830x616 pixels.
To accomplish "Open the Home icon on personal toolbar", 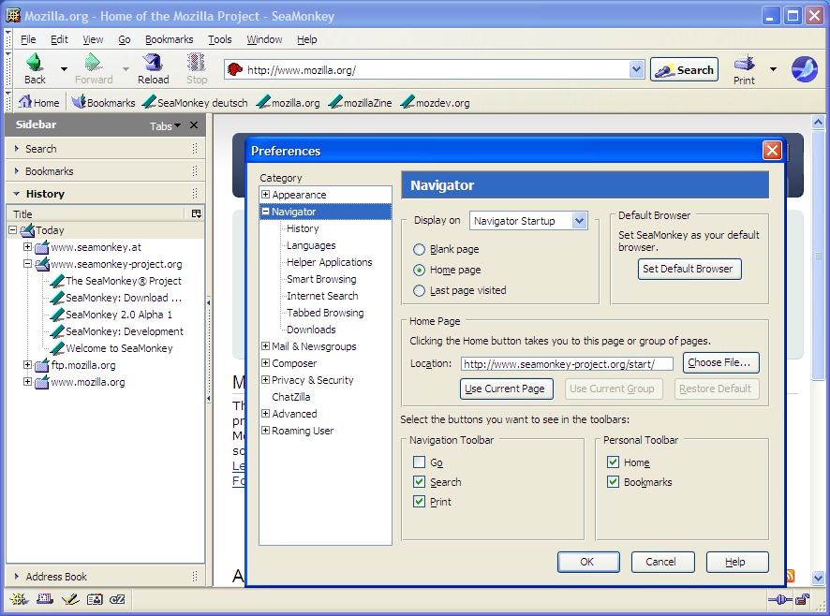I will 26,103.
